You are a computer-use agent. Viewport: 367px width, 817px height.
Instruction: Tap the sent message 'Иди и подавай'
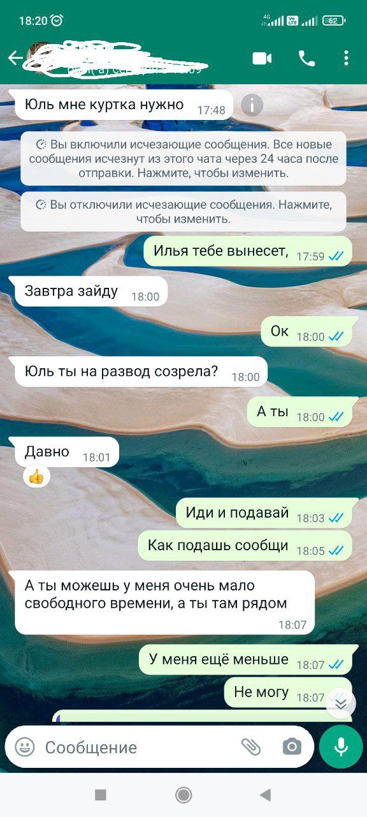pyautogui.click(x=264, y=513)
